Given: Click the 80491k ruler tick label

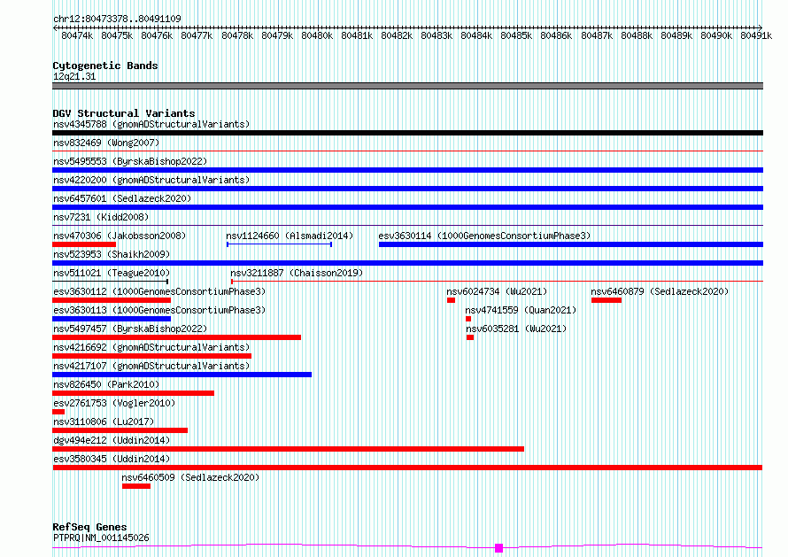Looking at the screenshot, I should [756, 35].
